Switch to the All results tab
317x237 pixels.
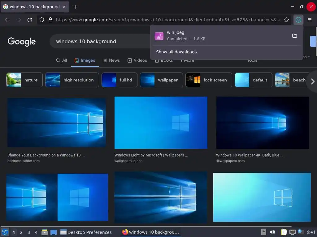(x=62, y=60)
